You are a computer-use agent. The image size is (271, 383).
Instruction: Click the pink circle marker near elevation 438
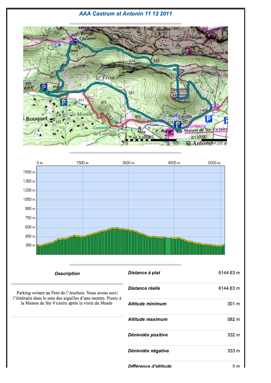pos(215,108)
